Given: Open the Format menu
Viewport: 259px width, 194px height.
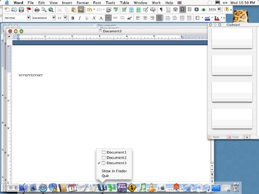Looking at the screenshot, I should click(x=82, y=3).
